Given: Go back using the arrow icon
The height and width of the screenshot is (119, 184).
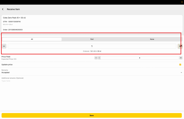Looking at the screenshot, I should (x=3, y=9).
